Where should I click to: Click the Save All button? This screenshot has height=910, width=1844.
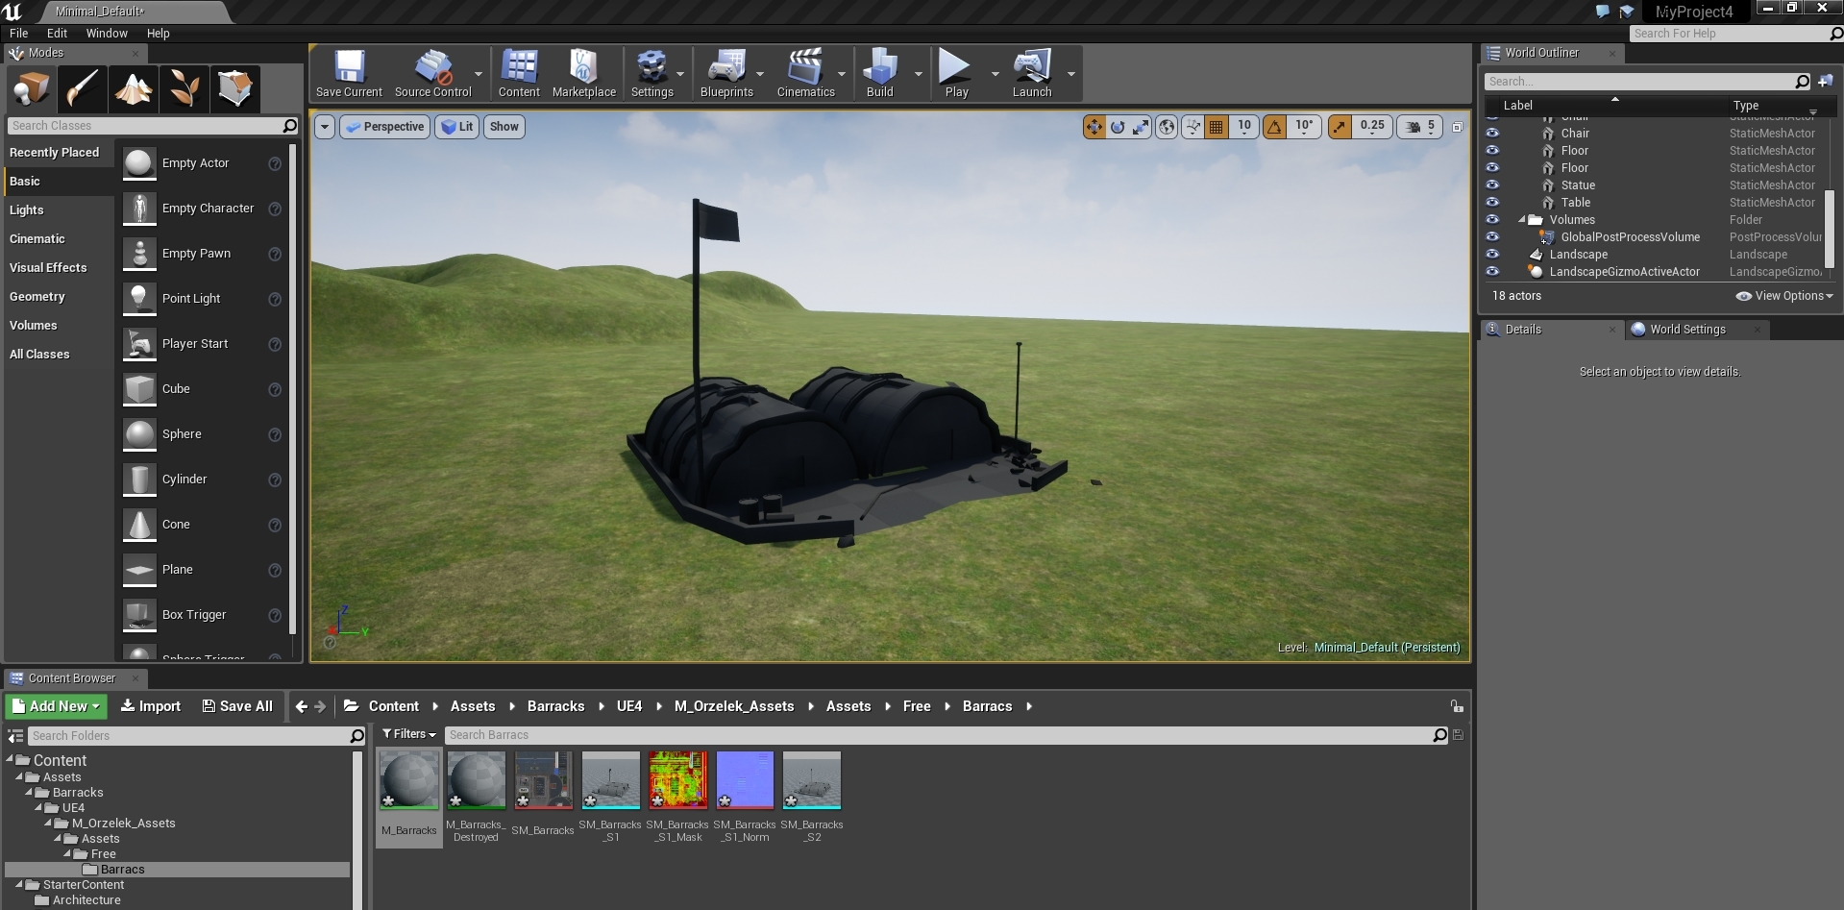pyautogui.click(x=236, y=705)
